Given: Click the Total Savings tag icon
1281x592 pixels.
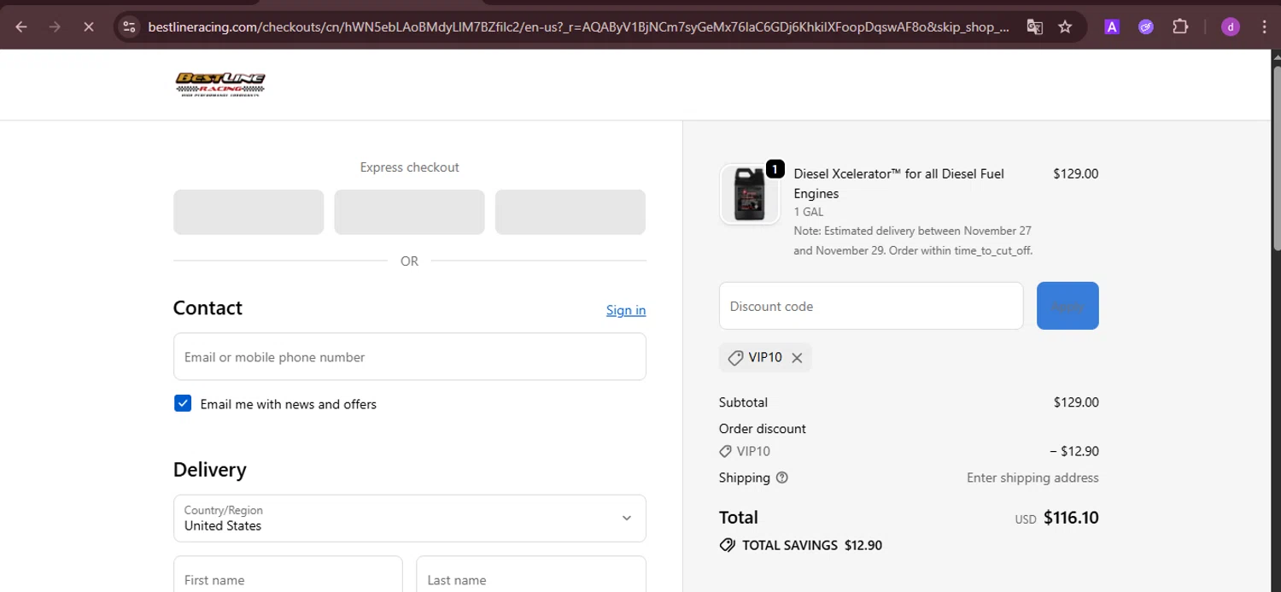Looking at the screenshot, I should coord(728,545).
